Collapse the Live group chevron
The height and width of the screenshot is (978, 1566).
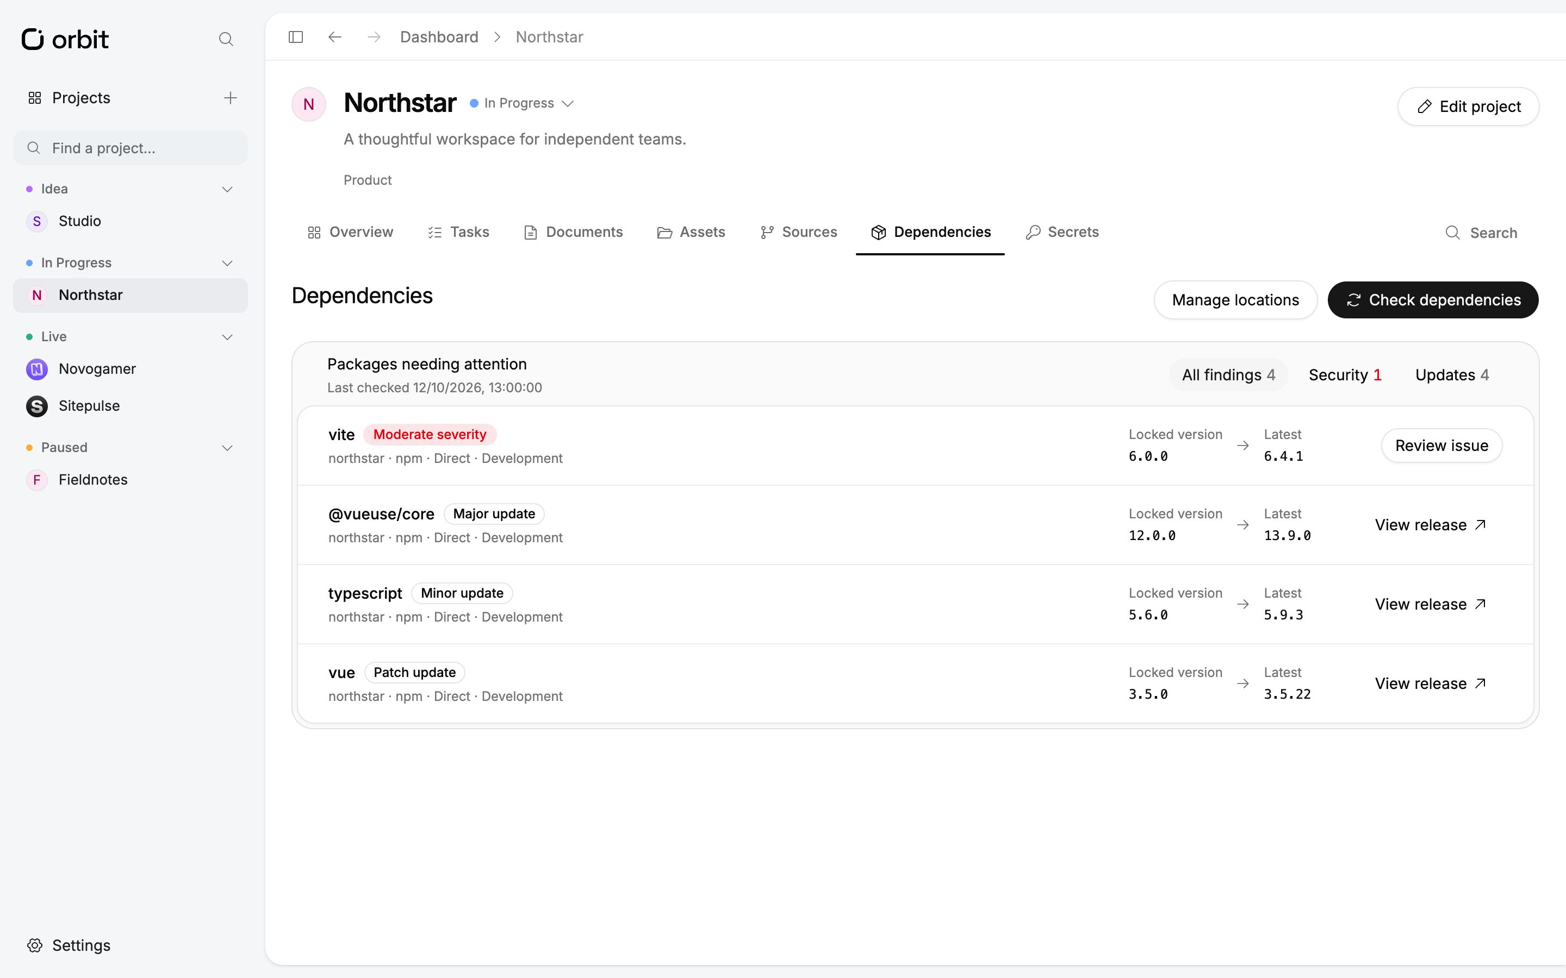coord(227,337)
